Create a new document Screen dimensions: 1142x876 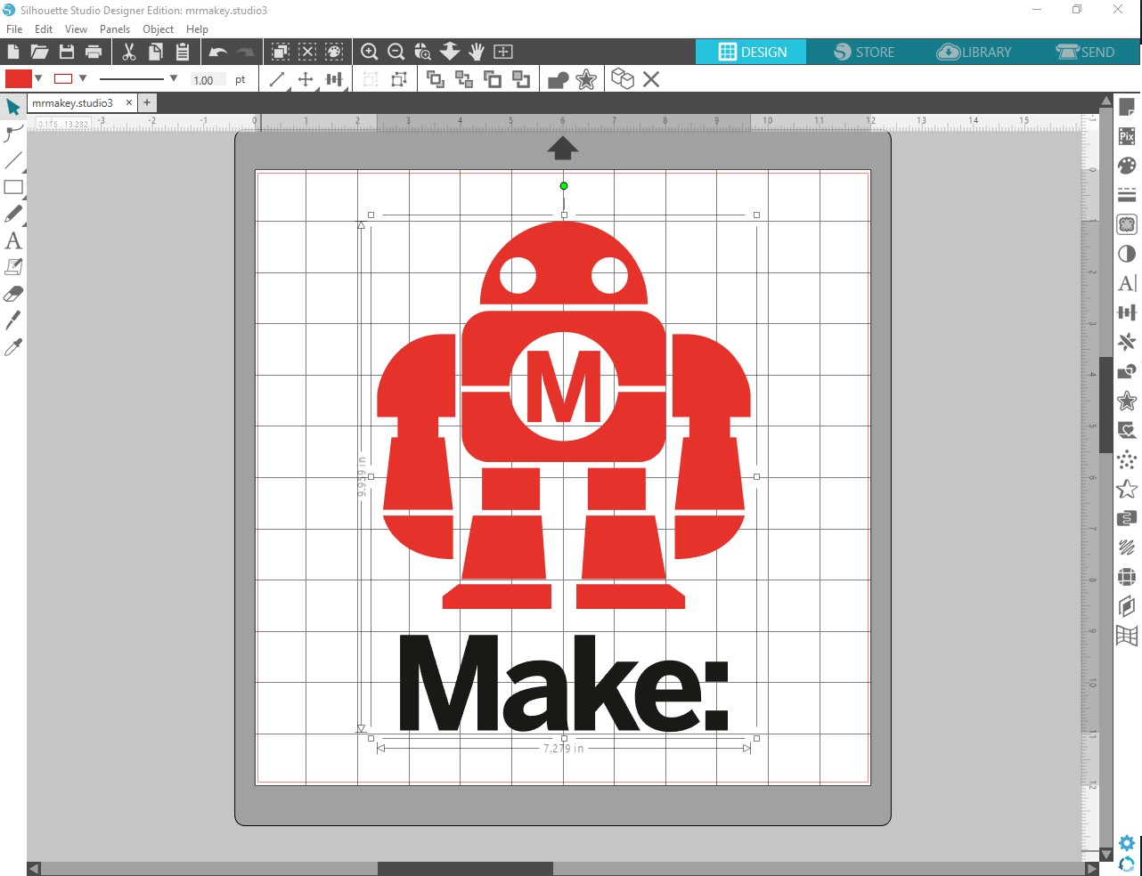pos(13,52)
